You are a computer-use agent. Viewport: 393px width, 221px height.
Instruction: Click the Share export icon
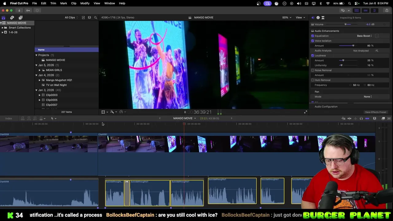point(387,10)
